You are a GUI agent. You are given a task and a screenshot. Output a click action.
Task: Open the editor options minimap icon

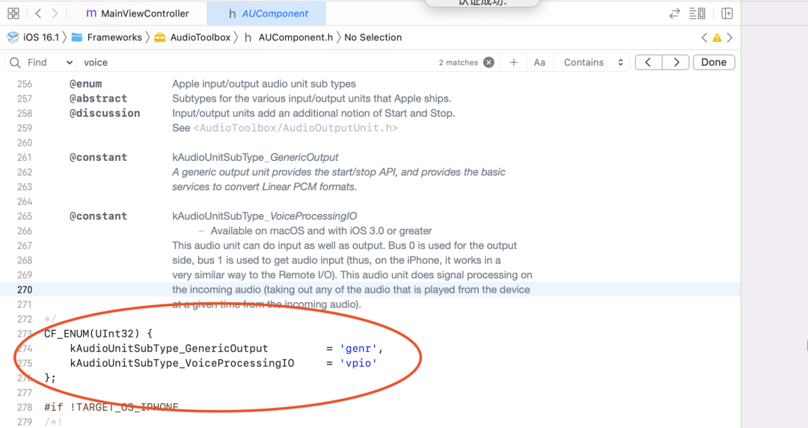tap(697, 13)
